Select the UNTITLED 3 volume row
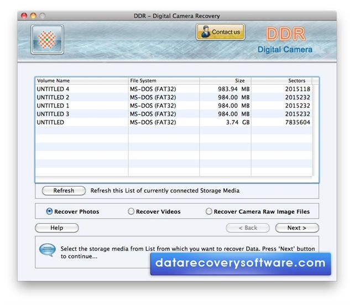The height and width of the screenshot is (305, 354). click(174, 114)
